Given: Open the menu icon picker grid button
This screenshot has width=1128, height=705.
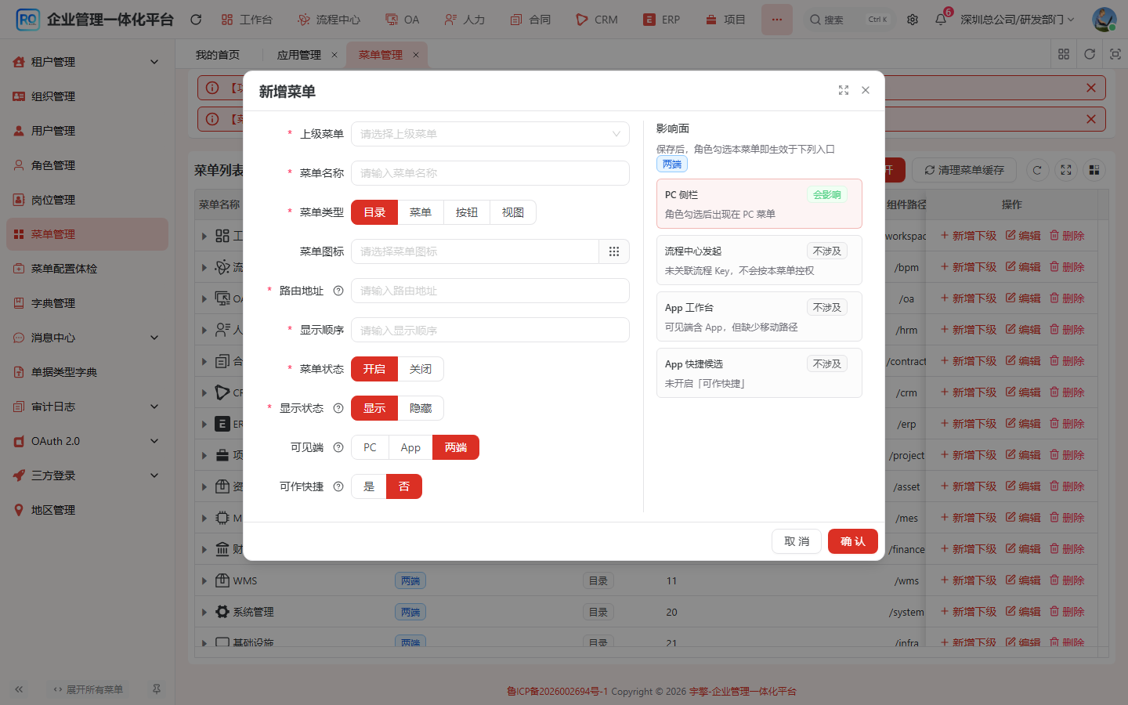Looking at the screenshot, I should [x=614, y=251].
